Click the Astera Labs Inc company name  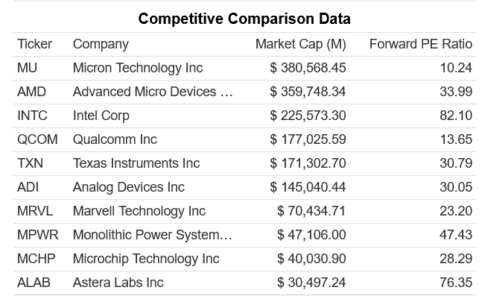[118, 283]
